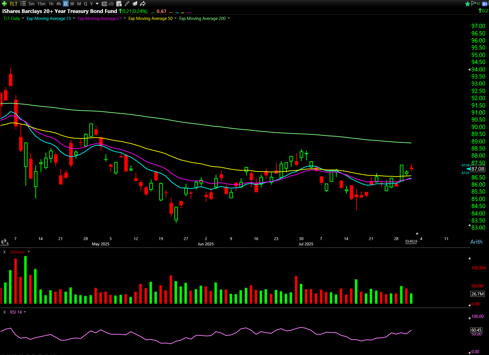The width and height of the screenshot is (489, 355).
Task: Open the Volume indicator dropdown
Action: pyautogui.click(x=29, y=252)
